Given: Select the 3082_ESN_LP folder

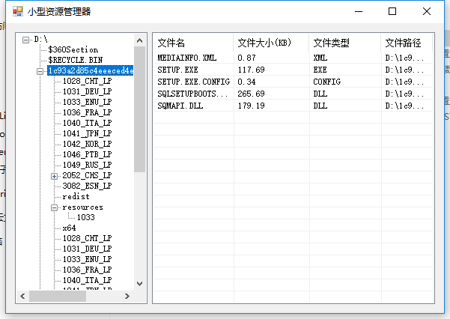Looking at the screenshot, I should tap(88, 186).
